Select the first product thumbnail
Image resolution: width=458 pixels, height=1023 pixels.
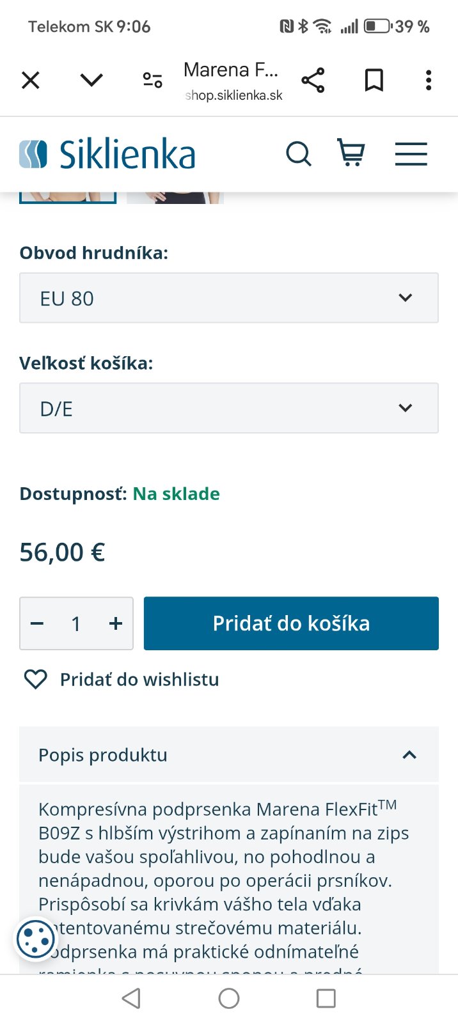pyautogui.click(x=68, y=198)
